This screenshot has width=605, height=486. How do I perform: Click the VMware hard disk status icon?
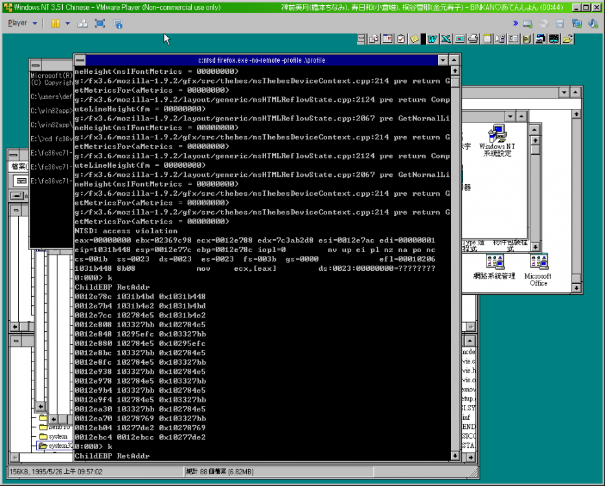[x=527, y=23]
